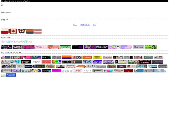This screenshot has height=126, width=169.
Task: Click the trans pride flag icon
Action: tap(38, 31)
